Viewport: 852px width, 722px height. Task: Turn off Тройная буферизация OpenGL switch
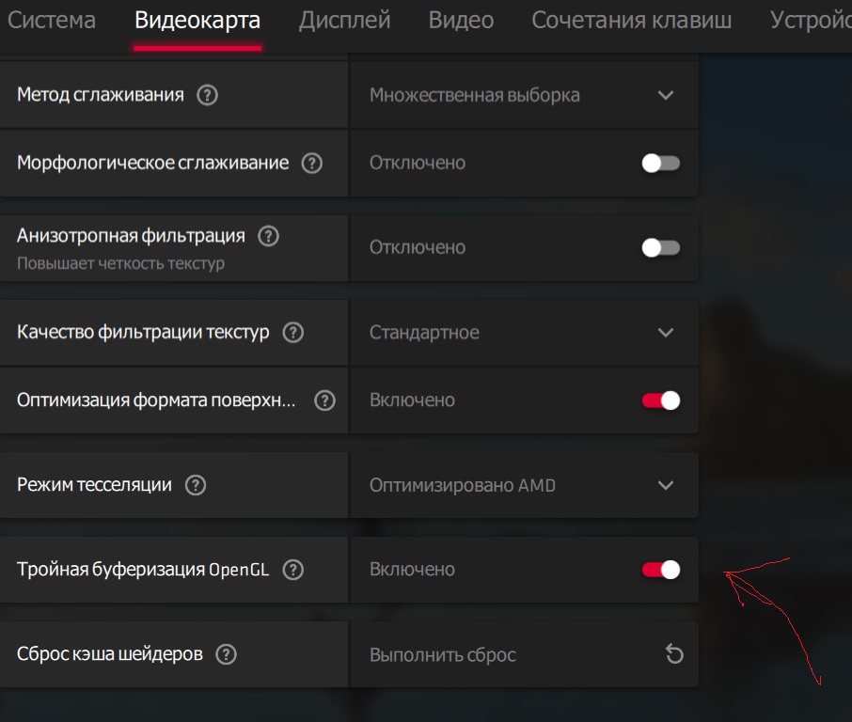coord(660,570)
